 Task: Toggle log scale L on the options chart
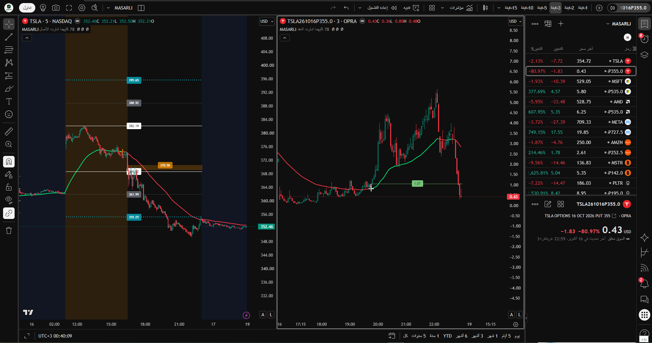coord(520,315)
